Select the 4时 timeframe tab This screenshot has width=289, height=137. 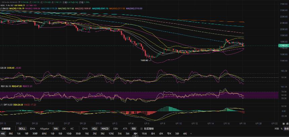tap(3, 134)
